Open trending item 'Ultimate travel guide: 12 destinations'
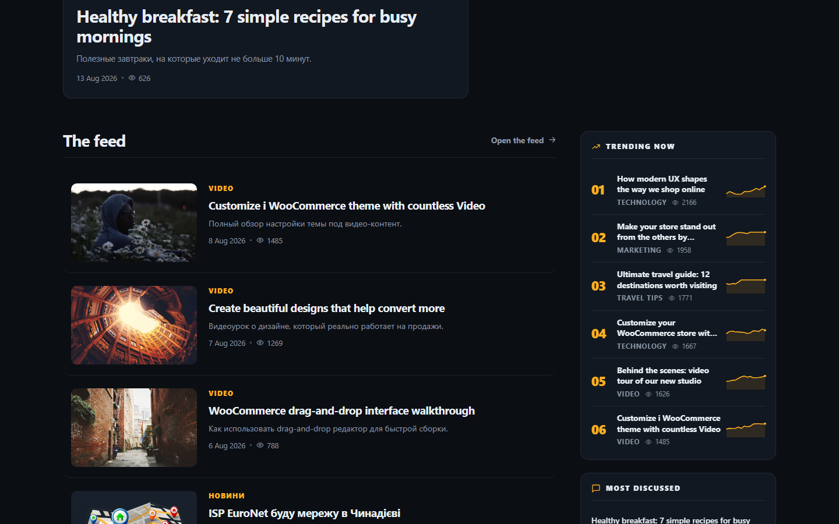This screenshot has width=839, height=524. (x=667, y=280)
